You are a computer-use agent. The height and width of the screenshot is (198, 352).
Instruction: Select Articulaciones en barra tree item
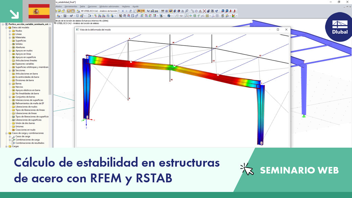(26, 74)
